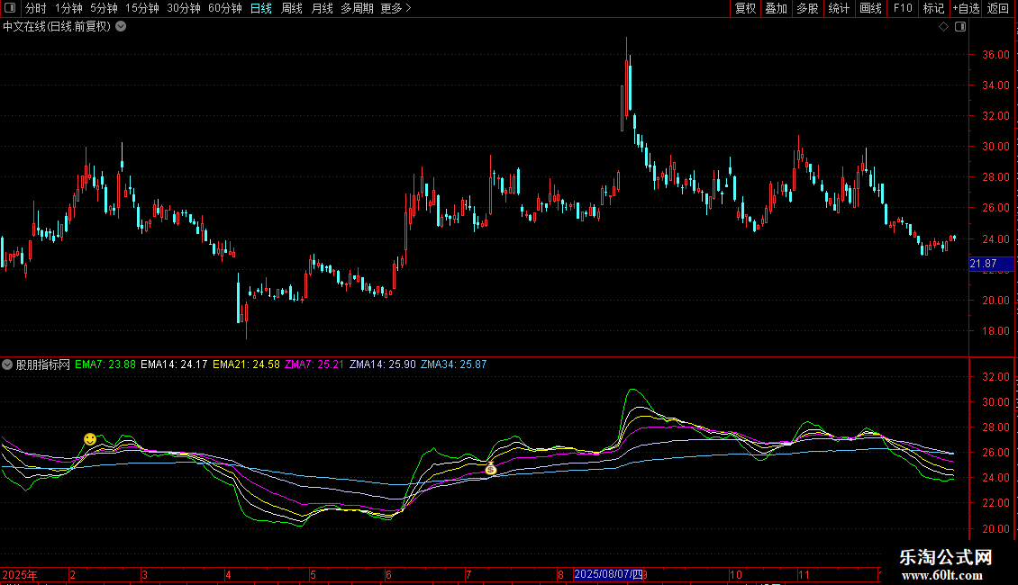Switch to the 周线 weekly tab
The width and height of the screenshot is (1018, 585).
tap(292, 8)
